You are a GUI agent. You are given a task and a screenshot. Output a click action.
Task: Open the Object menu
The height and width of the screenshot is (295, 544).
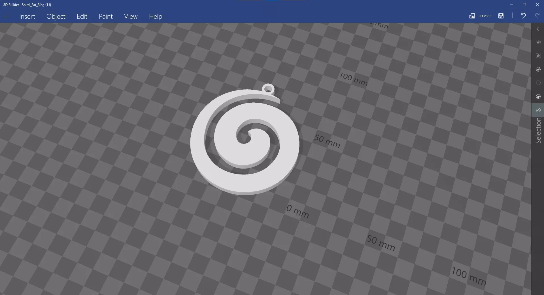click(x=56, y=16)
